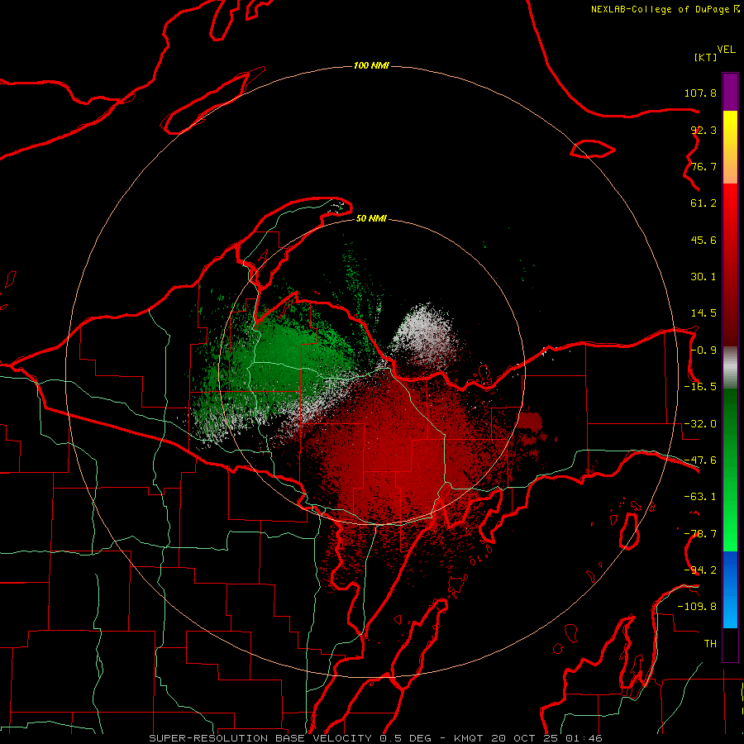The image size is (744, 744).
Task: Click the 100 NMI range ring label
Action: 371,65
